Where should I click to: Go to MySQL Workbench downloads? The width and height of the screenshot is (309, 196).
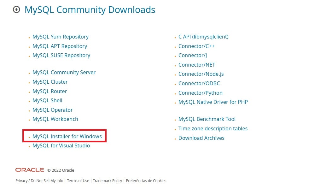(55, 119)
